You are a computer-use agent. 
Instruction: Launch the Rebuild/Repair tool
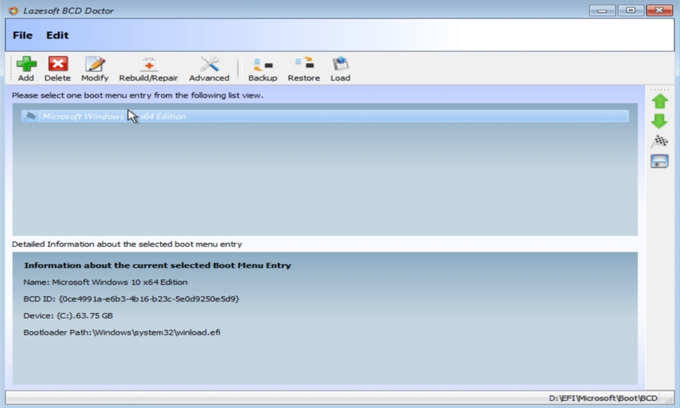(x=148, y=69)
